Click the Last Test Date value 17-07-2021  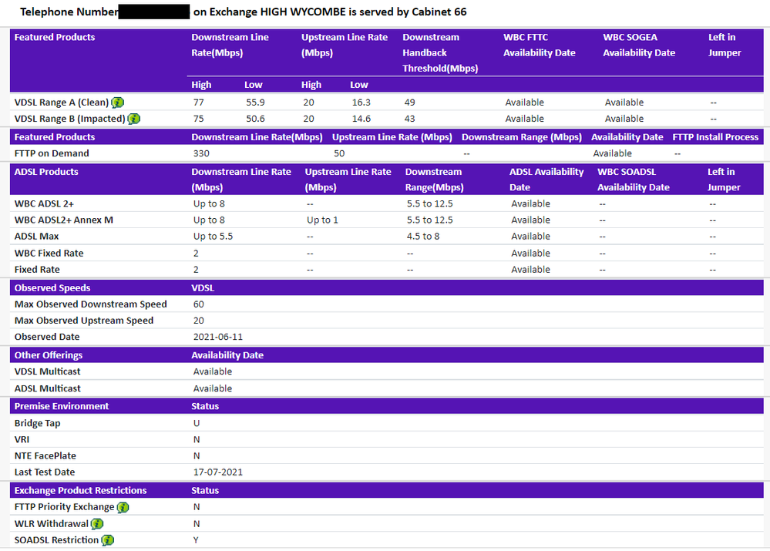(x=218, y=472)
